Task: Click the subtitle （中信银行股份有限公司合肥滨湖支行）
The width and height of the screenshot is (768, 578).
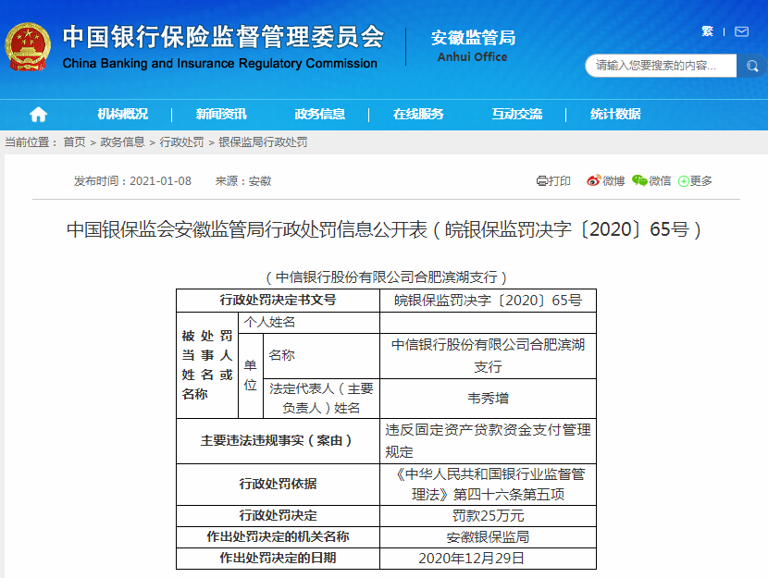Action: click(x=386, y=277)
